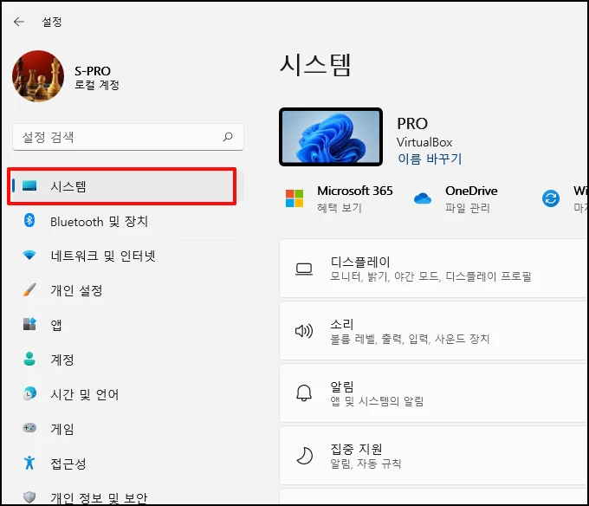Viewport: 589px width, 506px height.
Task: Click the globe clock icon
Action: pyautogui.click(x=29, y=393)
